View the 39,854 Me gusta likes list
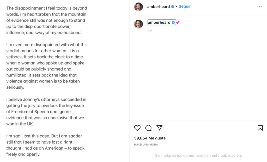The height and width of the screenshot is (162, 267). (150, 138)
